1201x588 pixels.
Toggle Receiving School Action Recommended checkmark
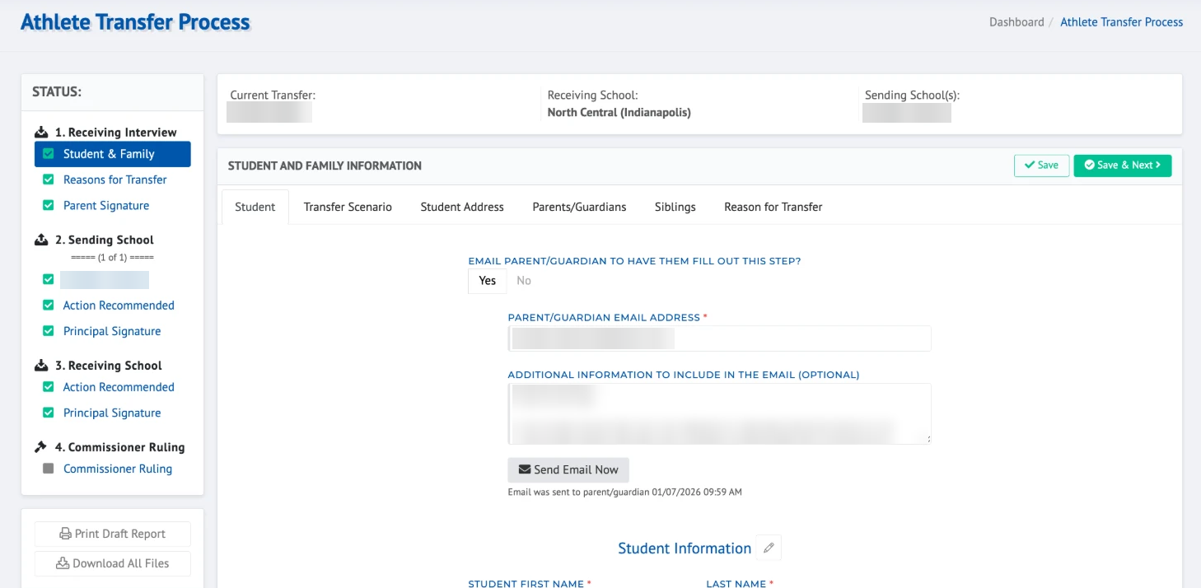click(48, 387)
